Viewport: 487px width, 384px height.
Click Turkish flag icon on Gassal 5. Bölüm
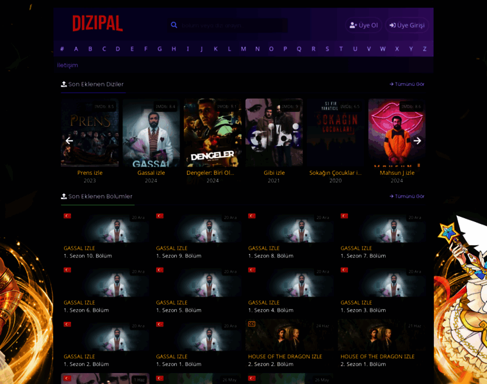(160, 270)
